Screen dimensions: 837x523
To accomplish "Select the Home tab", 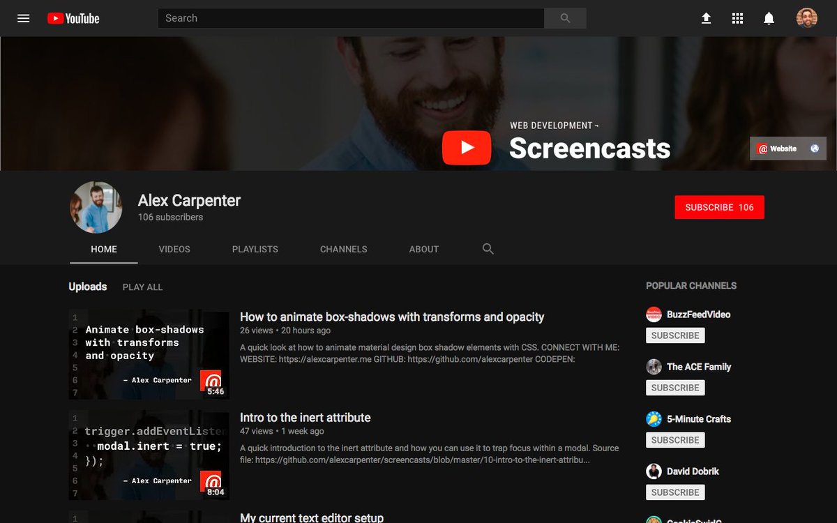I will pyautogui.click(x=104, y=249).
